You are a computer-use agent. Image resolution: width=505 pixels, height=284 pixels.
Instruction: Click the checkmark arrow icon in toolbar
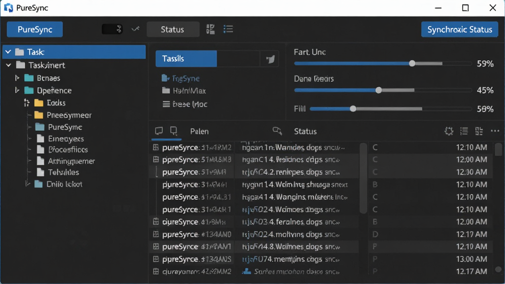[x=135, y=29]
